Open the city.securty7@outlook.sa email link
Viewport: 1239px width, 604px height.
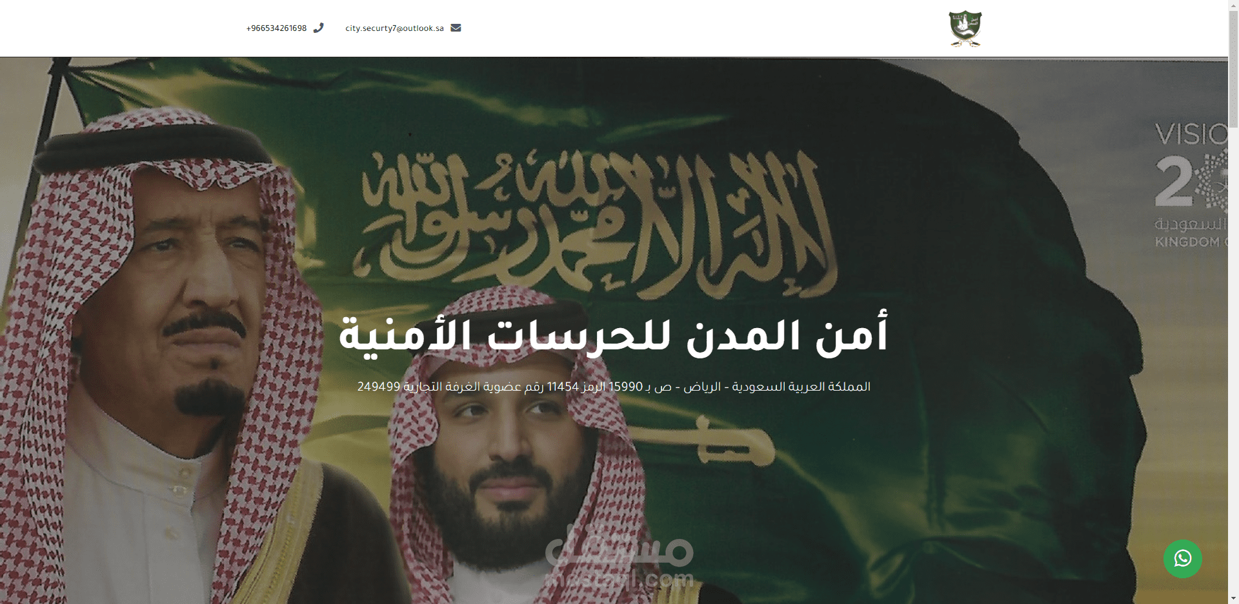tap(394, 28)
